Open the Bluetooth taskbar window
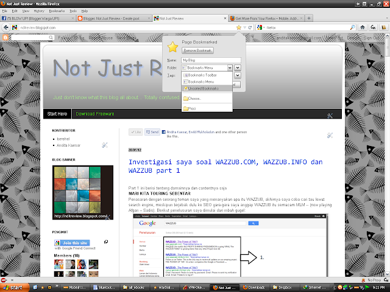 click(x=104, y=288)
